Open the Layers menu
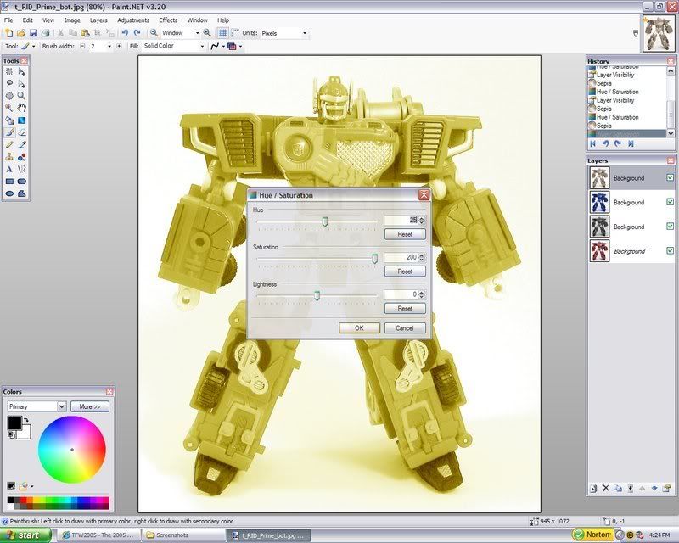This screenshot has width=679, height=543. click(x=98, y=20)
